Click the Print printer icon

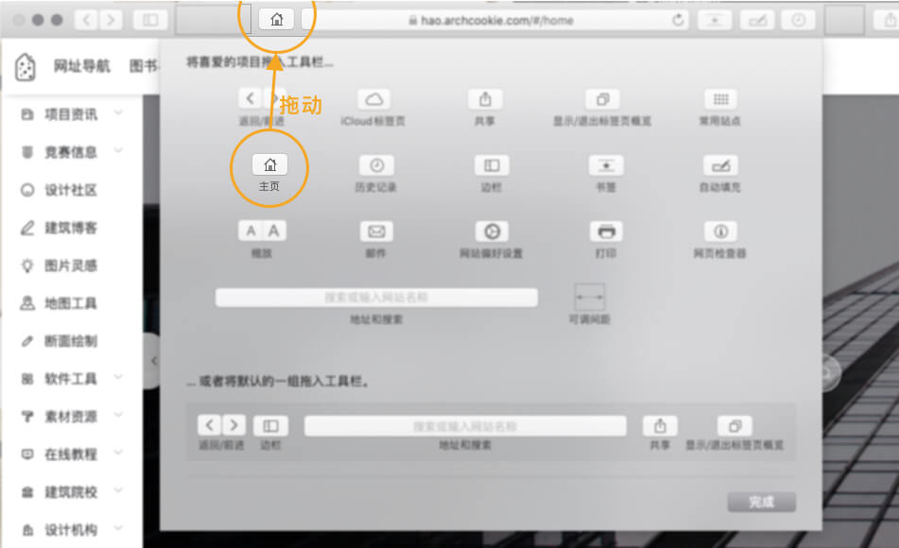click(x=606, y=231)
